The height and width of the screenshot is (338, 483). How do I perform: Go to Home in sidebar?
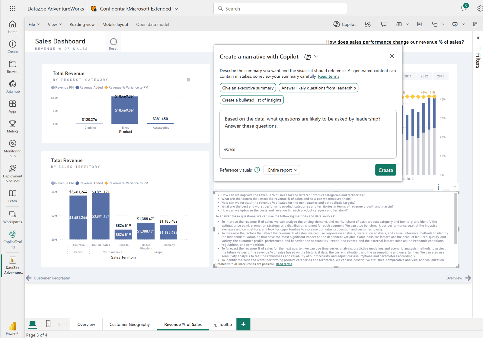point(12,27)
